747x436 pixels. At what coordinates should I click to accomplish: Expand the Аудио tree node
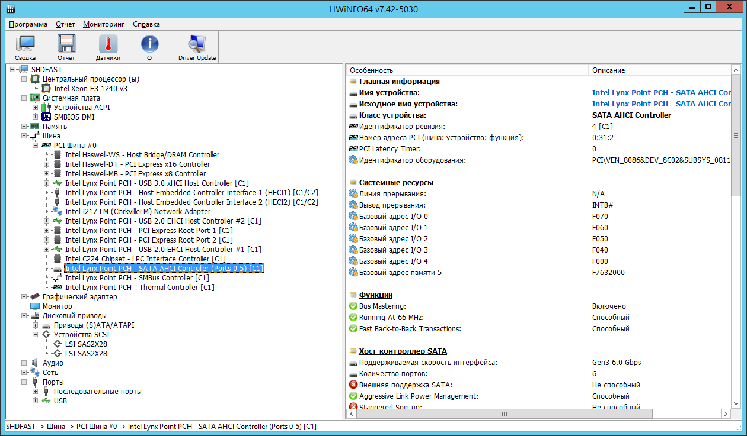(24, 363)
